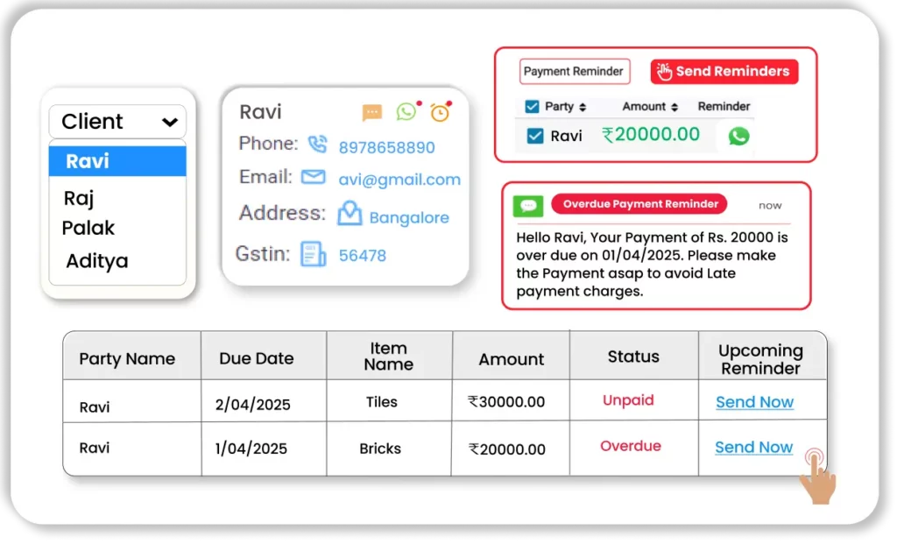Click Send Now for the Tiles row

pyautogui.click(x=754, y=402)
